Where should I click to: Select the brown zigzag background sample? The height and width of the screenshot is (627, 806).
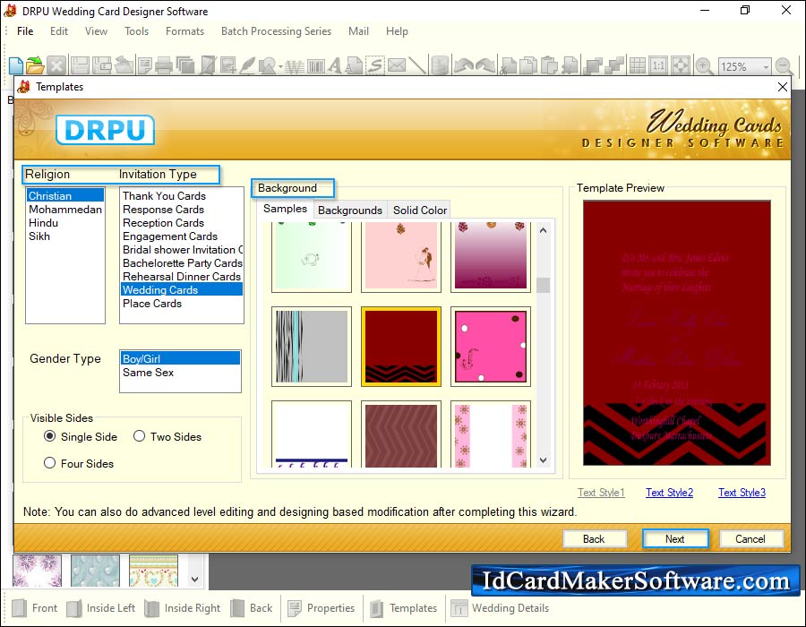click(x=401, y=434)
